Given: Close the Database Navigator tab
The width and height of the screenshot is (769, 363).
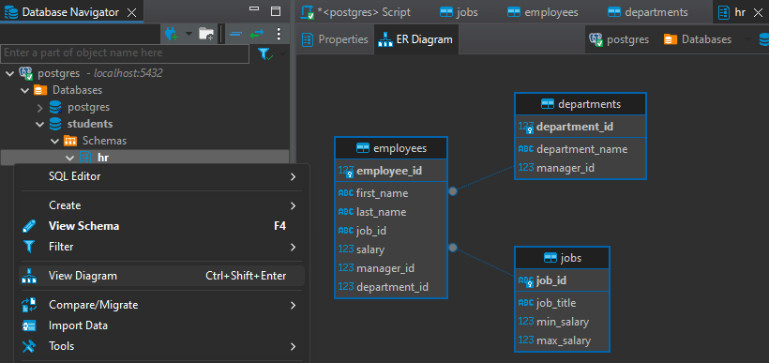Looking at the screenshot, I should tap(132, 13).
